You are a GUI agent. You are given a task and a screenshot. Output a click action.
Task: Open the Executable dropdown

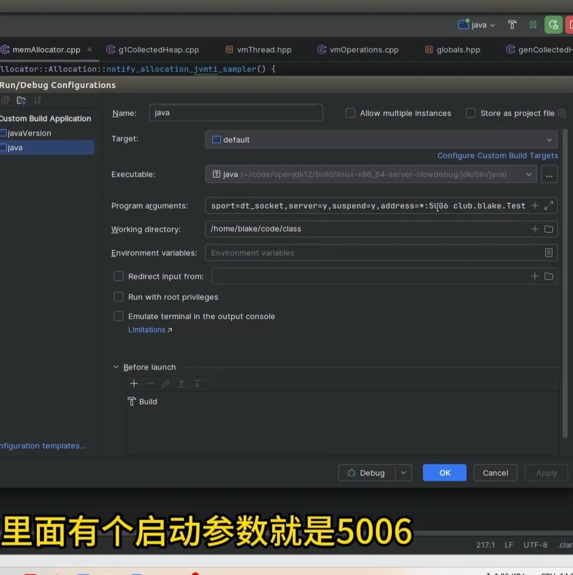coord(529,174)
